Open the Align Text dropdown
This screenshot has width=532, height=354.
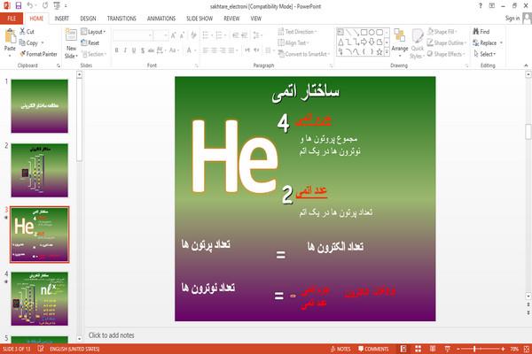coord(293,42)
